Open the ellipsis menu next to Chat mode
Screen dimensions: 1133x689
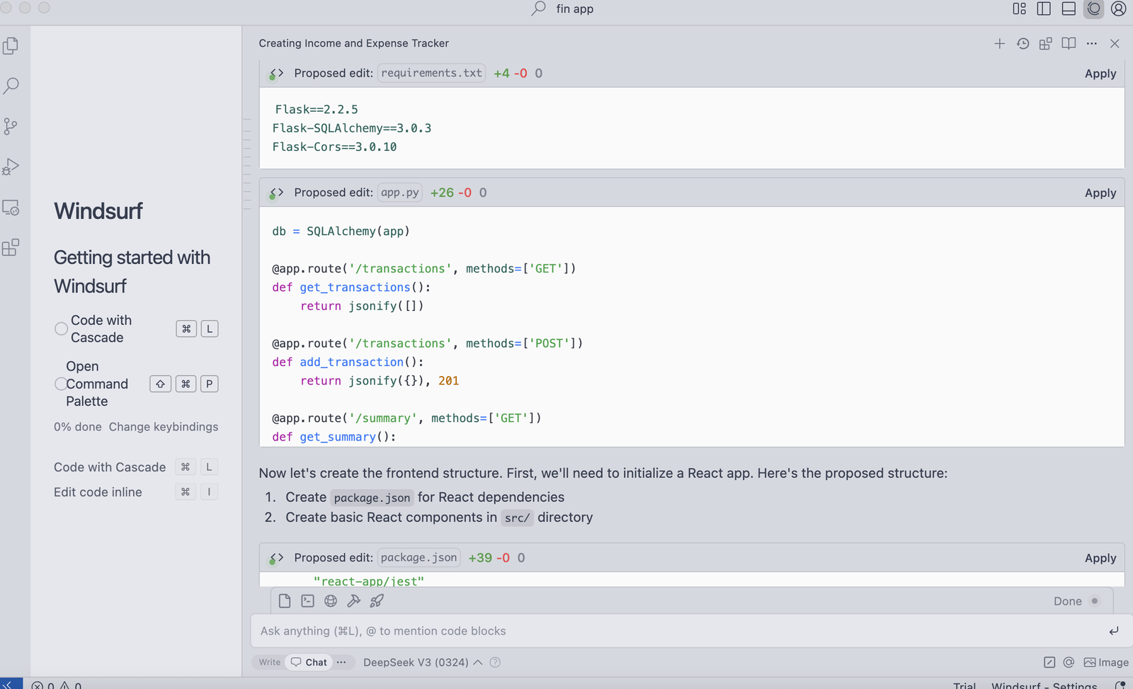[341, 662]
